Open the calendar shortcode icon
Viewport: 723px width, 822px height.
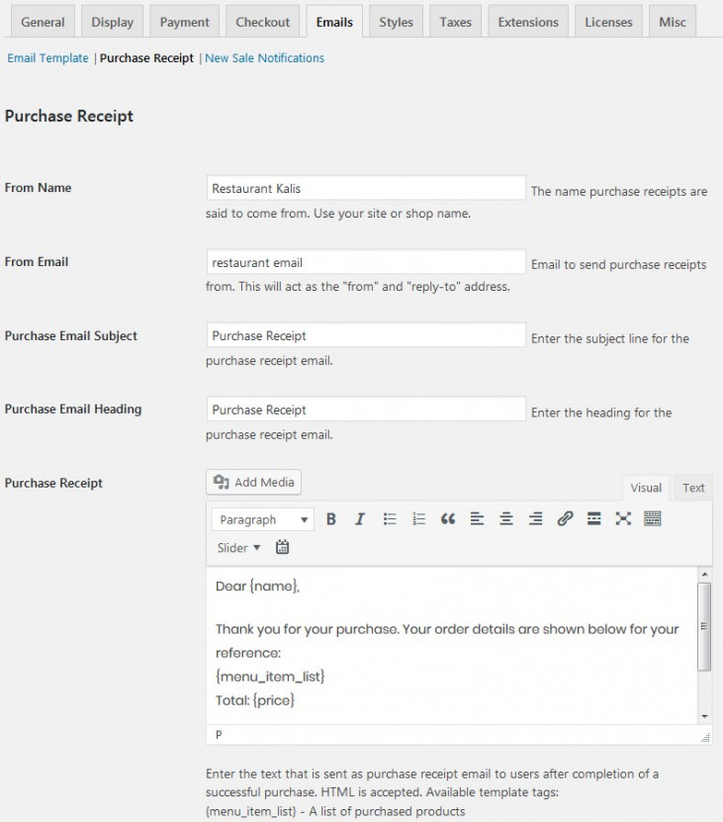tap(283, 546)
